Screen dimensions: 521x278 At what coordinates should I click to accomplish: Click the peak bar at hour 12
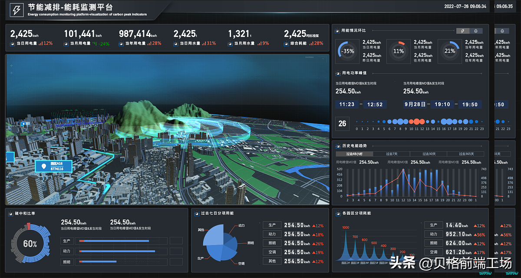(403, 182)
